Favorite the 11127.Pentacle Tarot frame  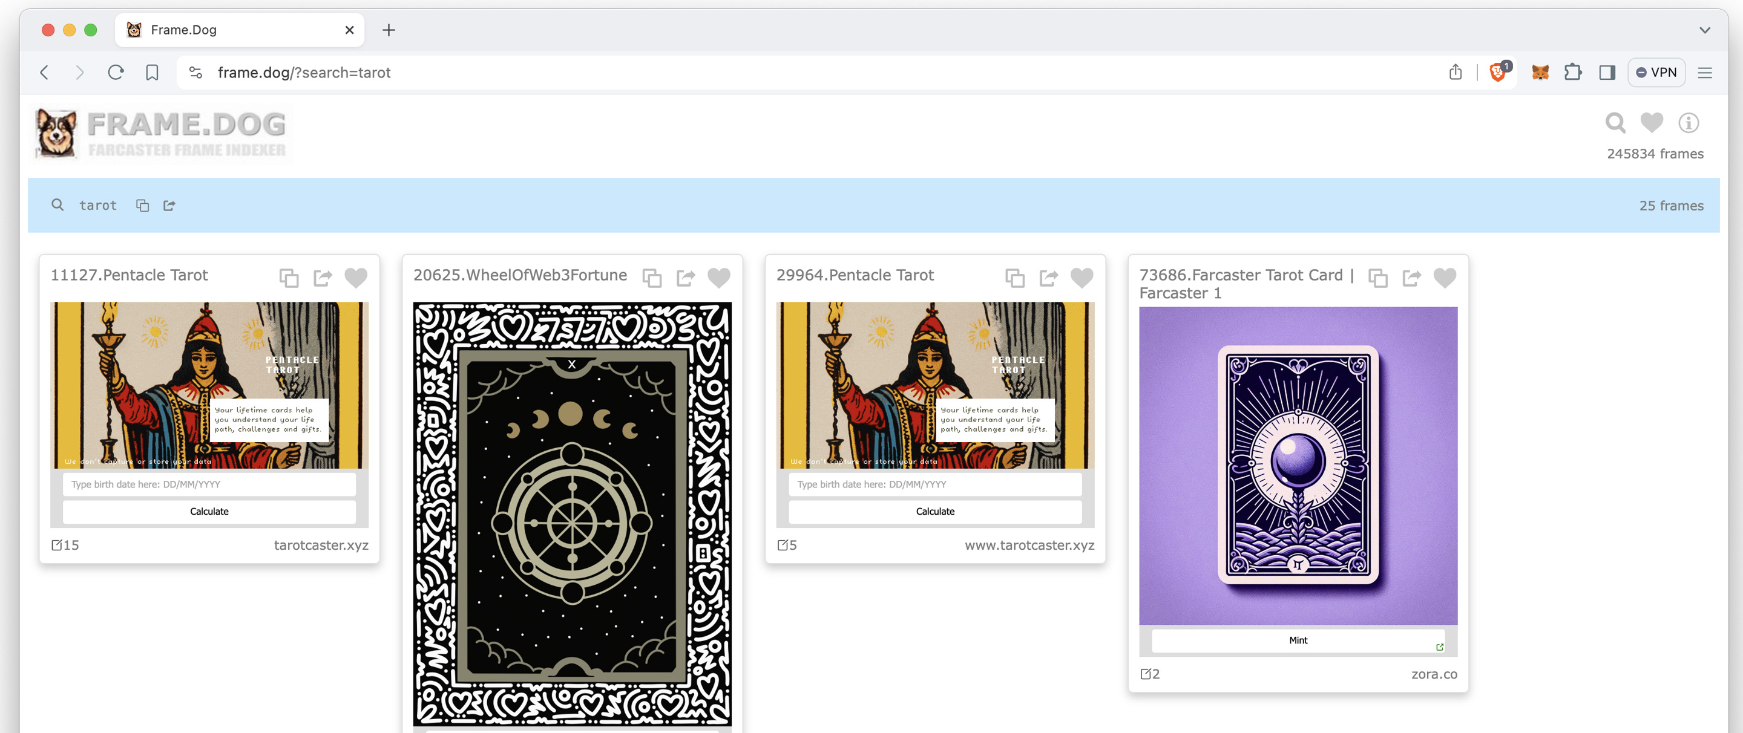(x=356, y=278)
